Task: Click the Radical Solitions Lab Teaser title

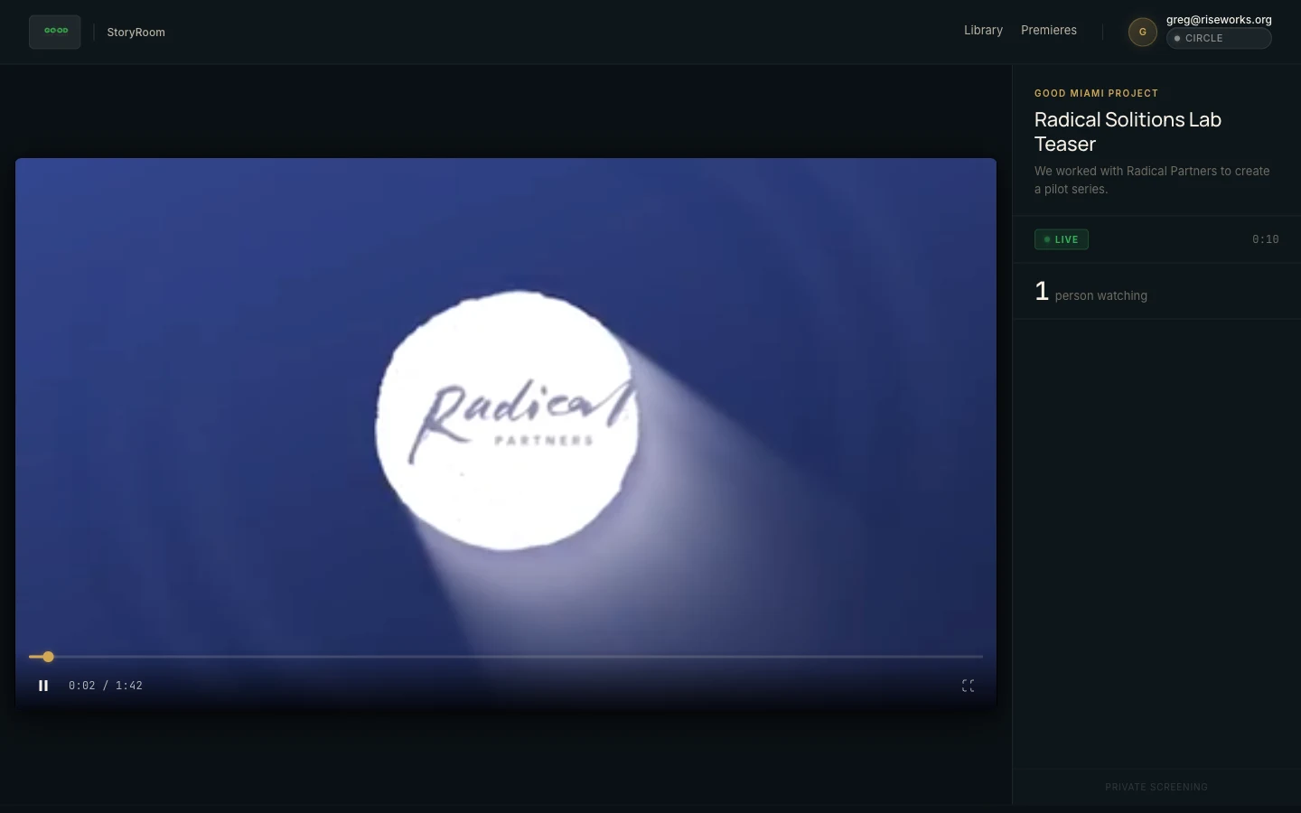Action: tap(1128, 132)
